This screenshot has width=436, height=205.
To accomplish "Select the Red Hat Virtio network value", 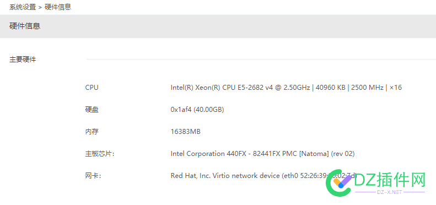I will pyautogui.click(x=263, y=176).
